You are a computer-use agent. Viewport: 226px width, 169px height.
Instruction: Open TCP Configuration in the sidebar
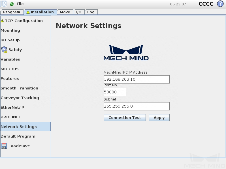coord(25,21)
